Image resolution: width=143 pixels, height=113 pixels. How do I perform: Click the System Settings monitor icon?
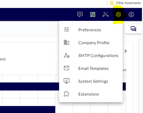click(67, 81)
